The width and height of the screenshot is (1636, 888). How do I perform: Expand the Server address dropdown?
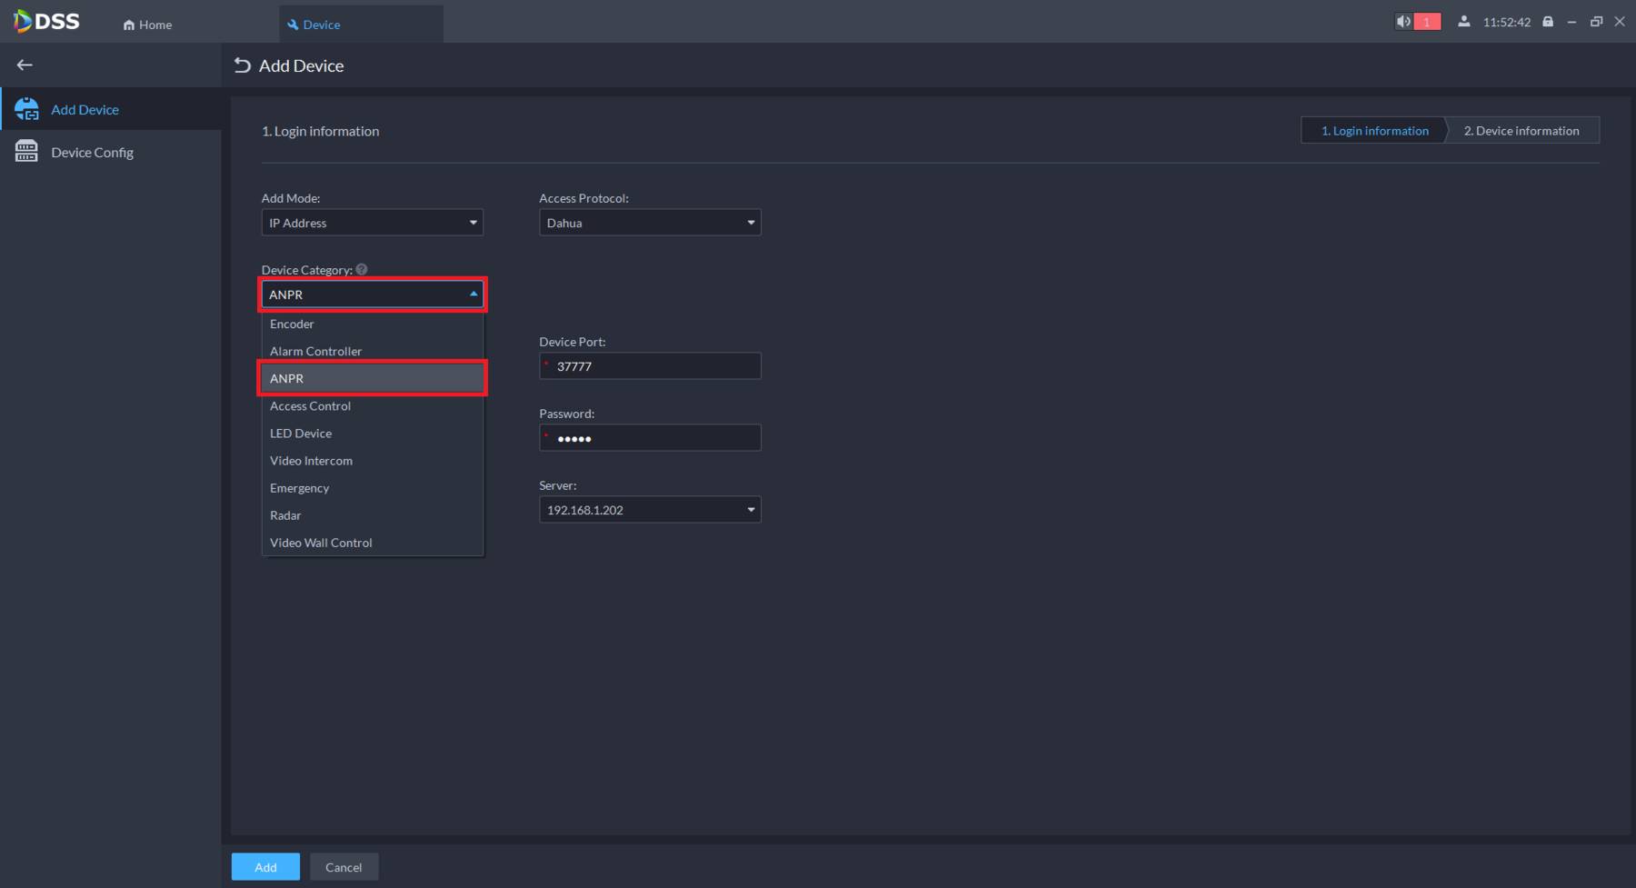[649, 510]
